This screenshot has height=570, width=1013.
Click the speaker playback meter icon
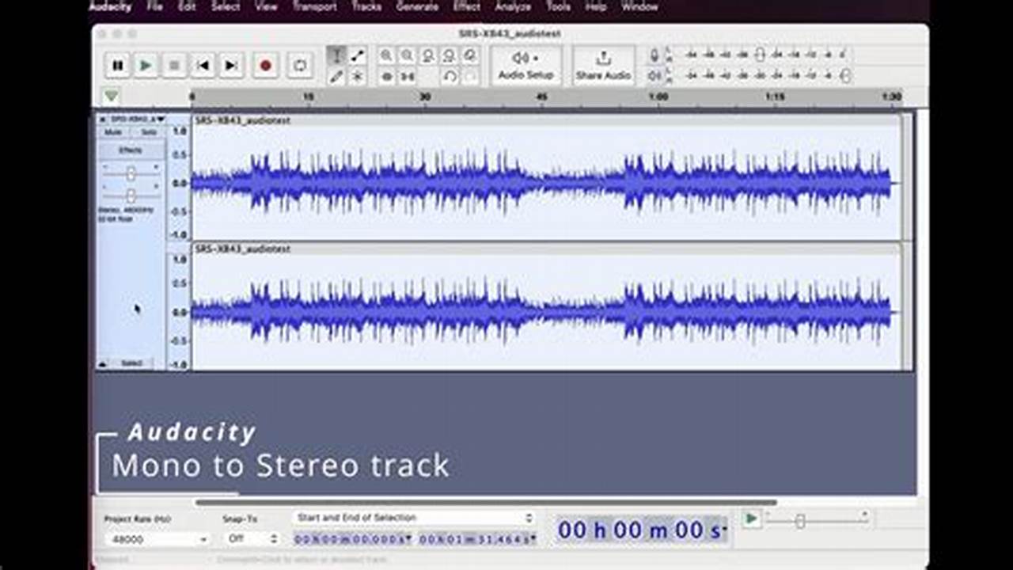coord(654,76)
